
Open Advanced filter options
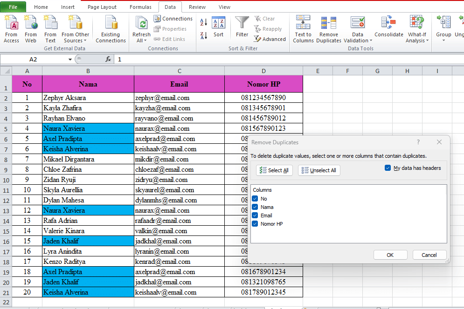pos(270,39)
